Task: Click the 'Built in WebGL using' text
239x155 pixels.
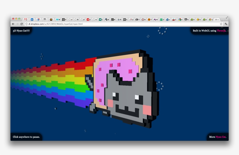Action: point(204,31)
